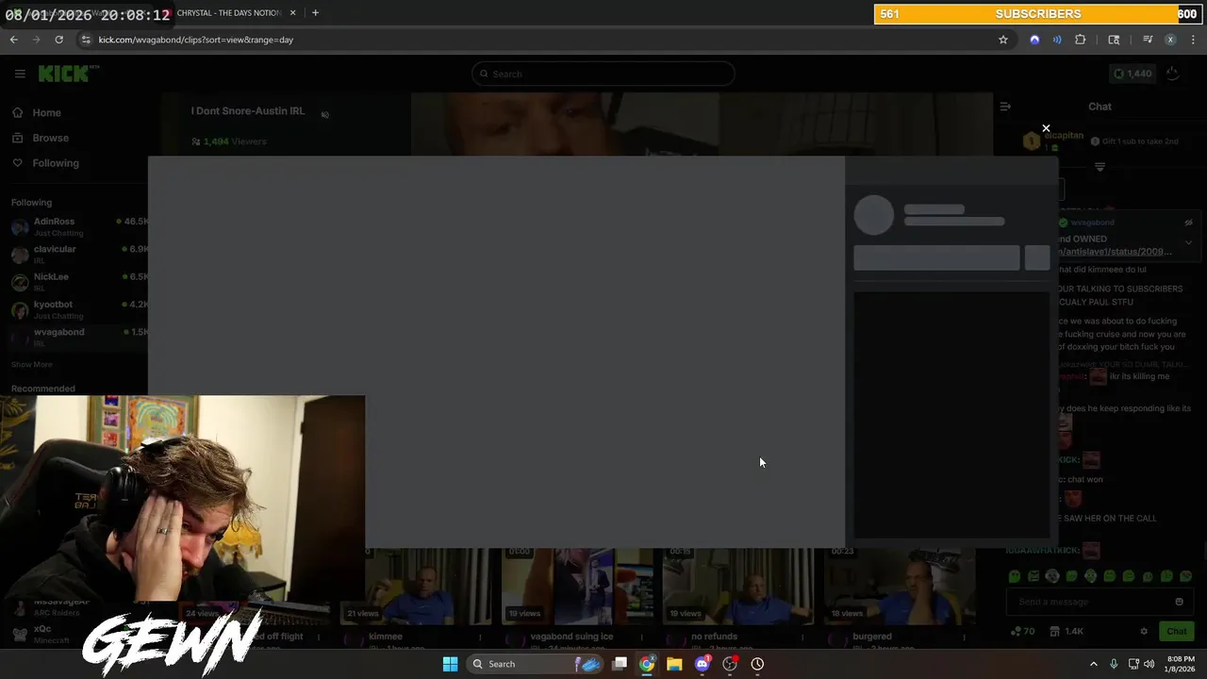Open chat leaderboard toggle icon
The width and height of the screenshot is (1207, 679).
click(x=1100, y=167)
